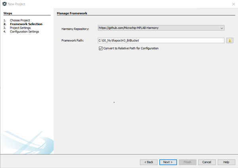Image resolution: width=238 pixels, height=168 pixels.
Task: Click the Configuration Settings step label
Action: click(x=25, y=32)
